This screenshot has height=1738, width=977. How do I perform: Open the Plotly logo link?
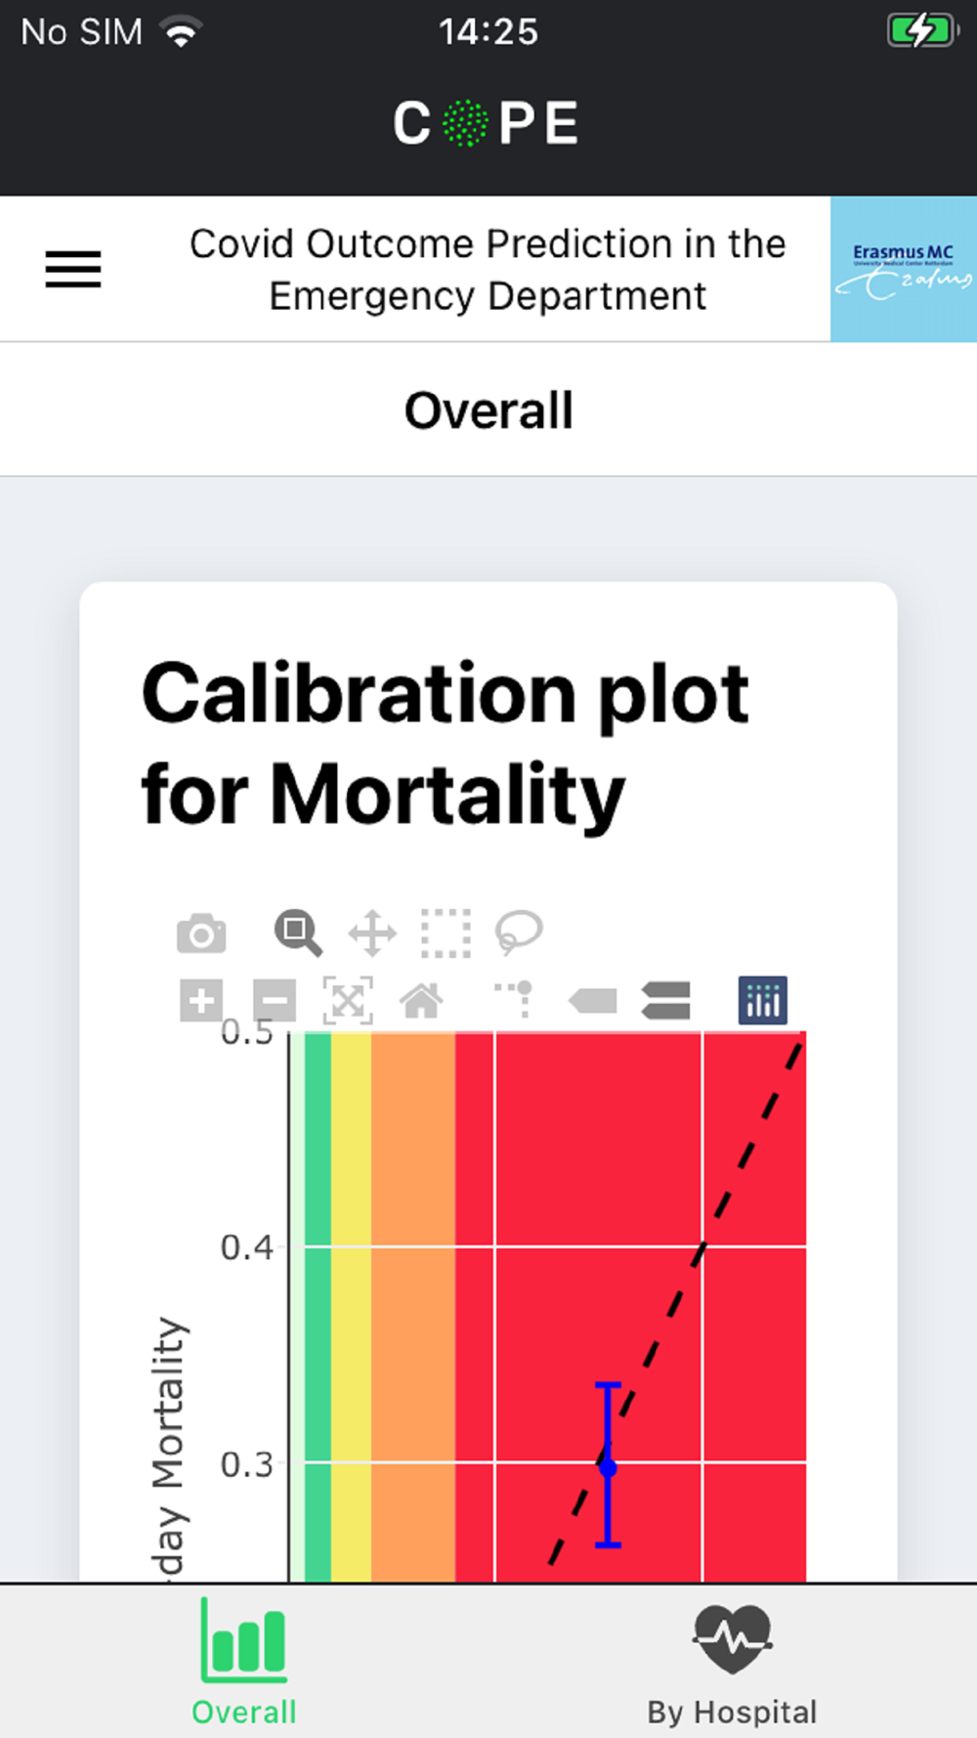click(x=763, y=1001)
